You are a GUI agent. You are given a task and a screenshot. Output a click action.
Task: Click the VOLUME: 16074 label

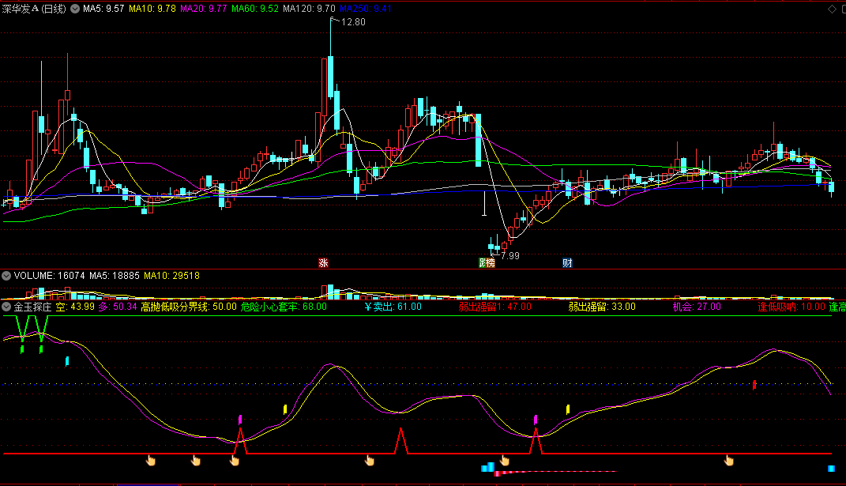pos(49,275)
